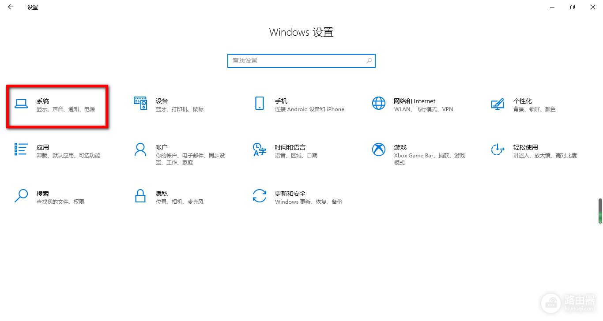
Task: Click the Apps list icon
Action: click(x=21, y=149)
